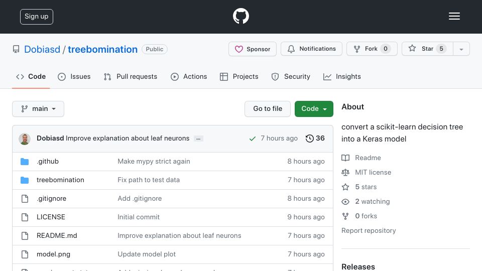Click Dobiasd author name in commit header

(50, 139)
